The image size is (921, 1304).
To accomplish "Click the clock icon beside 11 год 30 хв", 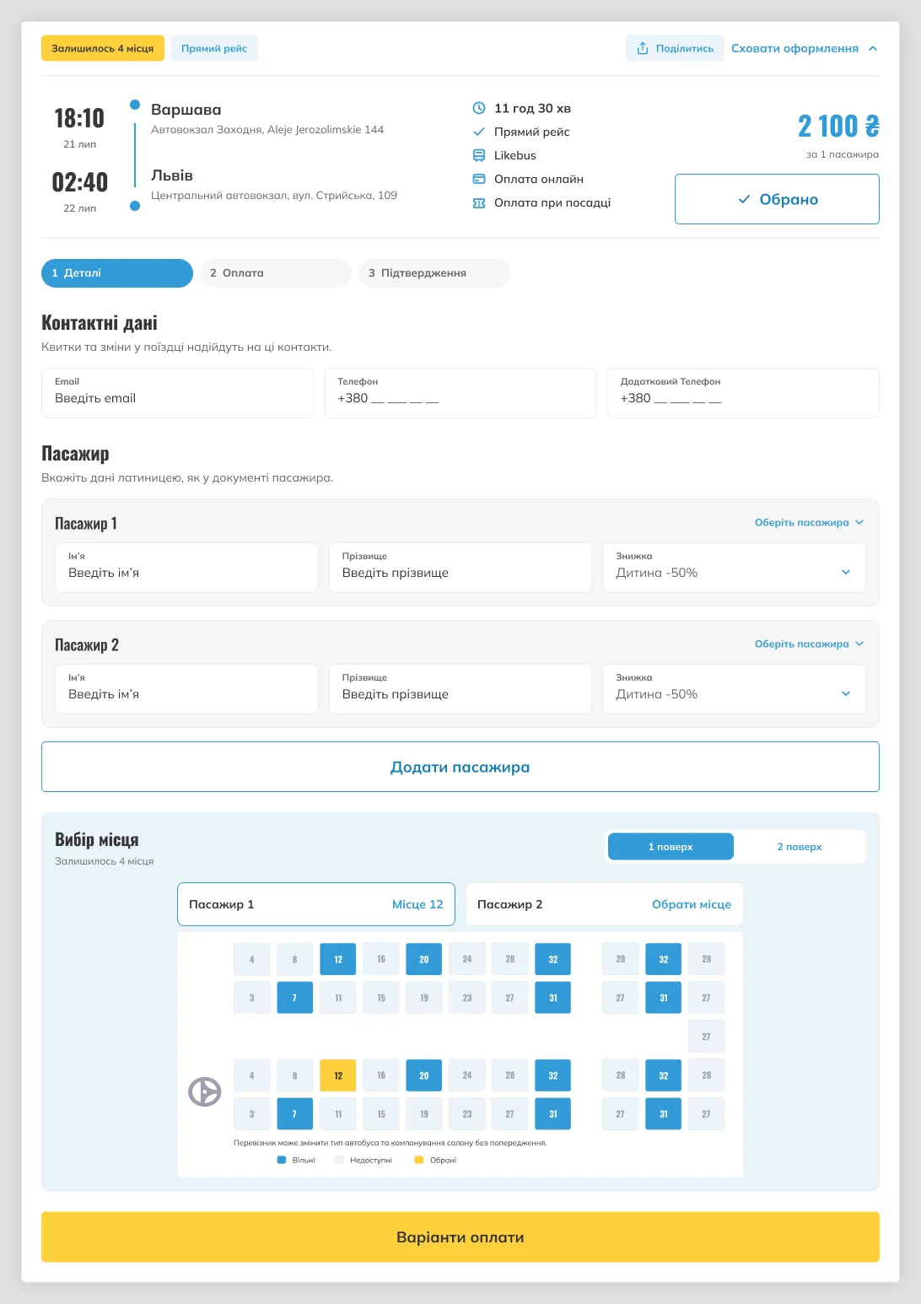I will pos(479,108).
